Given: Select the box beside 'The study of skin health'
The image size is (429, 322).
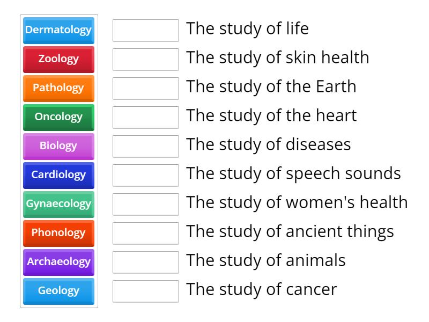Looking at the screenshot, I should click(x=146, y=60).
